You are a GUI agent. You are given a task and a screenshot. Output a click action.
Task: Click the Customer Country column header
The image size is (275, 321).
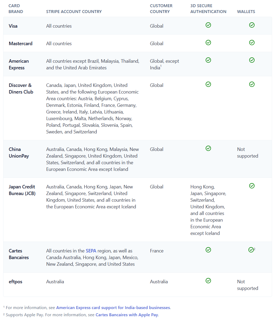(x=161, y=9)
